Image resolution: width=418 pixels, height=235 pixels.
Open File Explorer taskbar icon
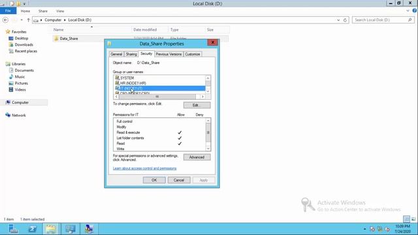51,229
